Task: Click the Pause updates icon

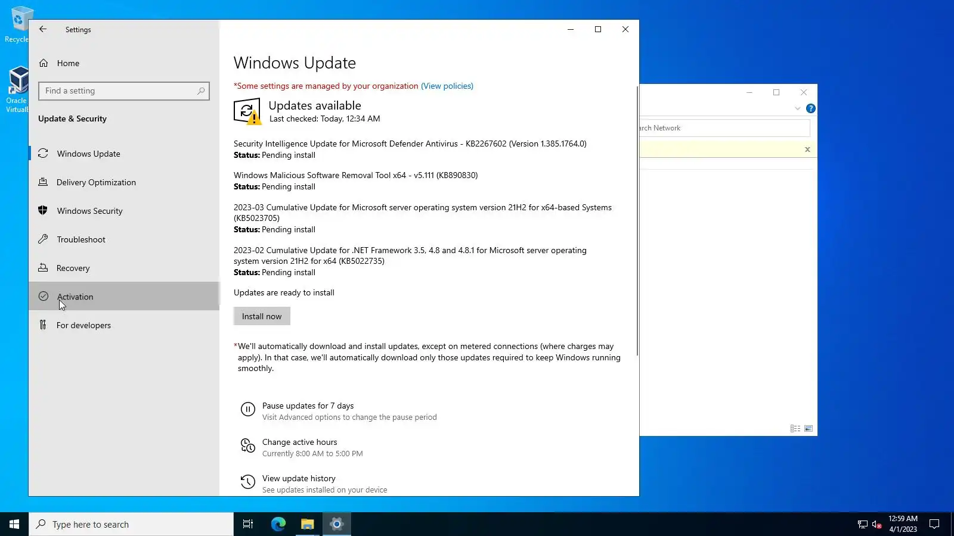Action: click(x=247, y=409)
